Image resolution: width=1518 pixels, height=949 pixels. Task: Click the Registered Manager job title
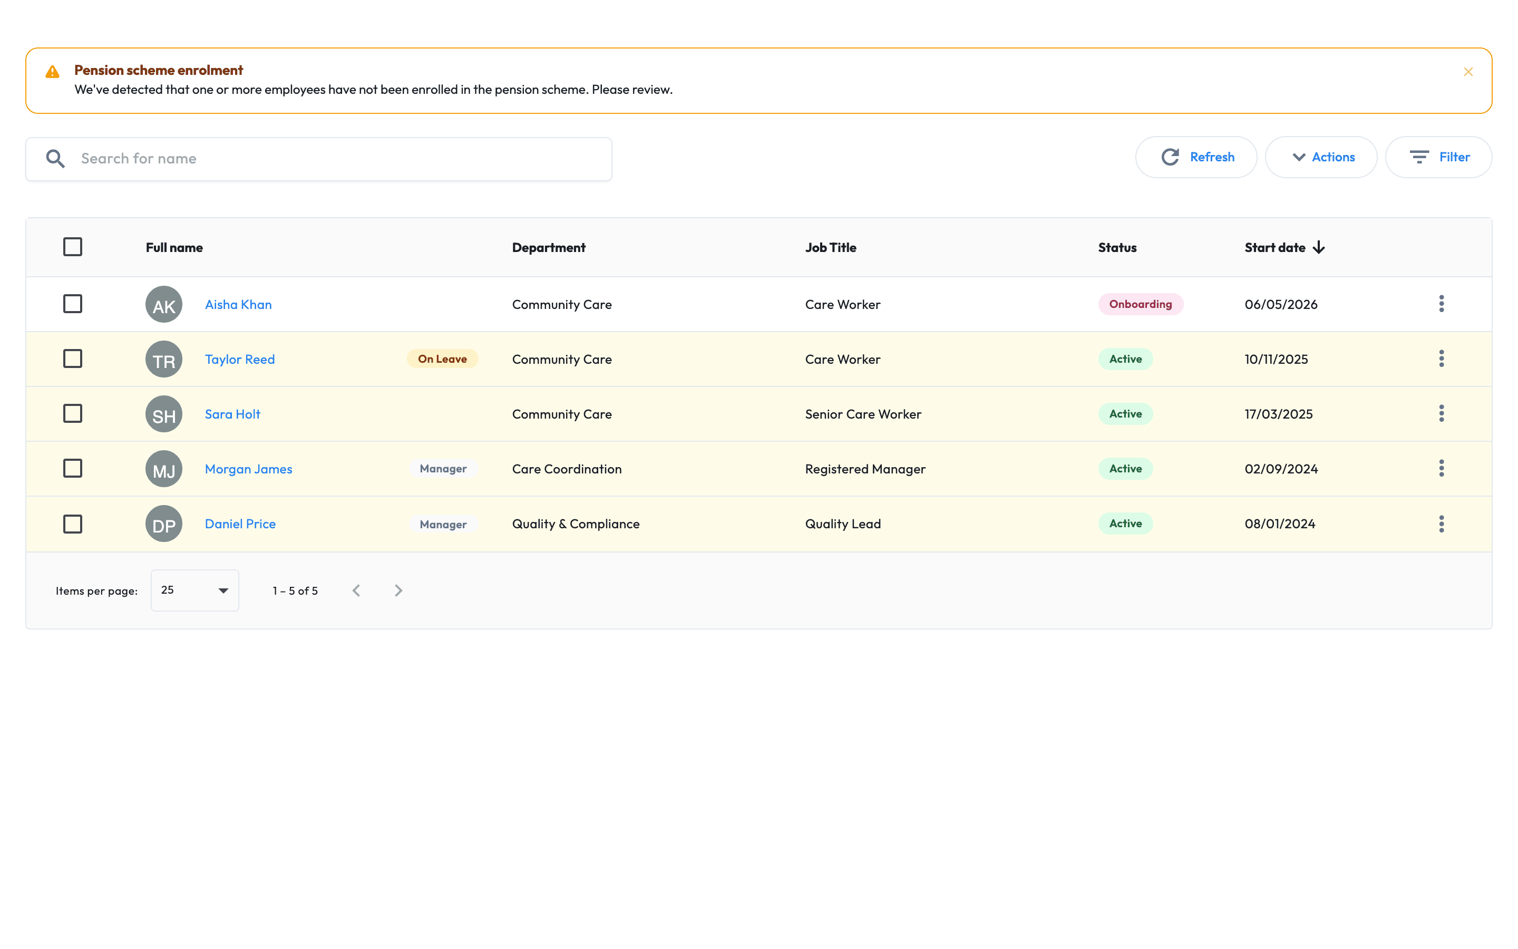click(x=865, y=469)
